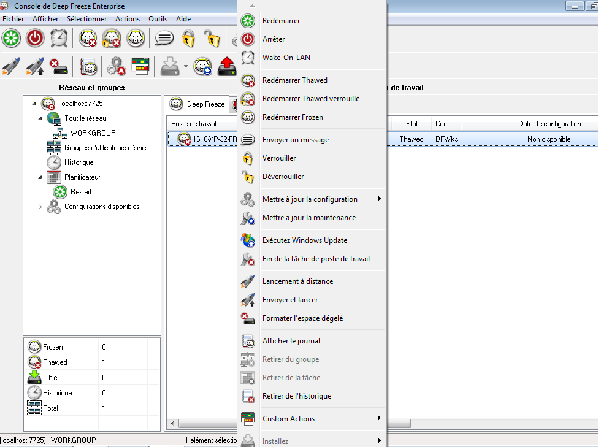The image size is (598, 447).
Task: Click the red arrow uninstall drive icon
Action: (x=227, y=66)
